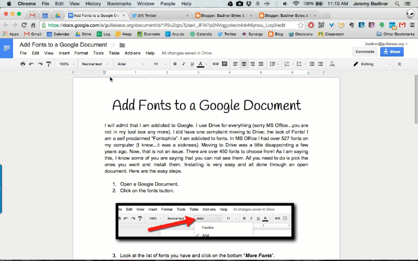This screenshot has height=261, width=418.
Task: Click the embedded fonts button screenshot image
Action: [205, 221]
